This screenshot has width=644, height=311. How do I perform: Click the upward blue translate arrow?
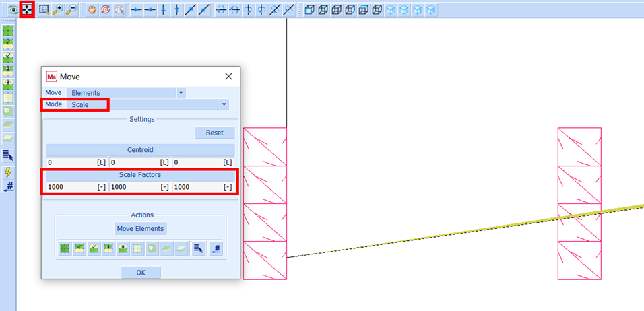[x=177, y=10]
